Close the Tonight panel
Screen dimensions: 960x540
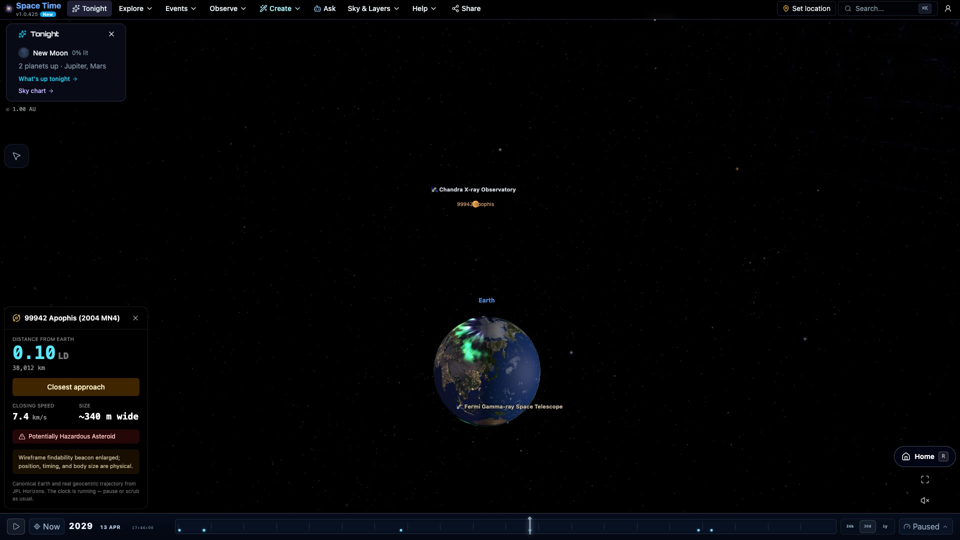111,34
